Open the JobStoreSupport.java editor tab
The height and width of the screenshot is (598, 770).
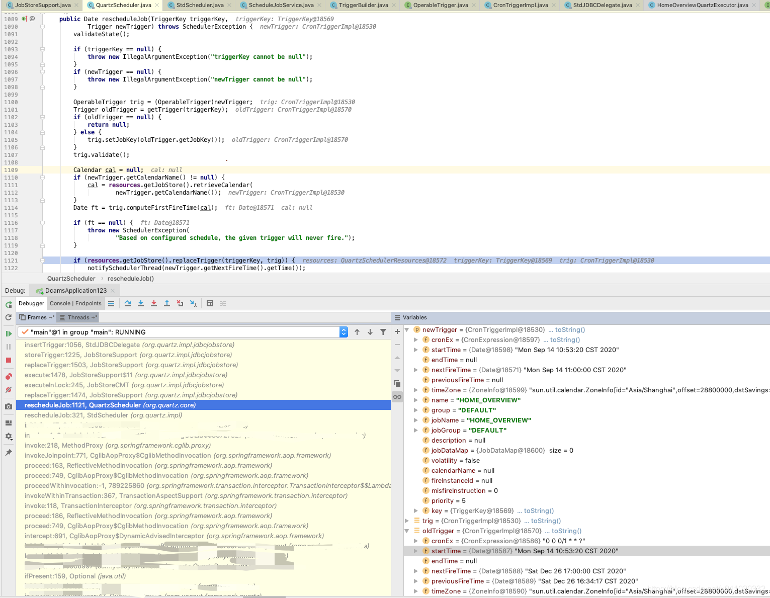click(43, 5)
